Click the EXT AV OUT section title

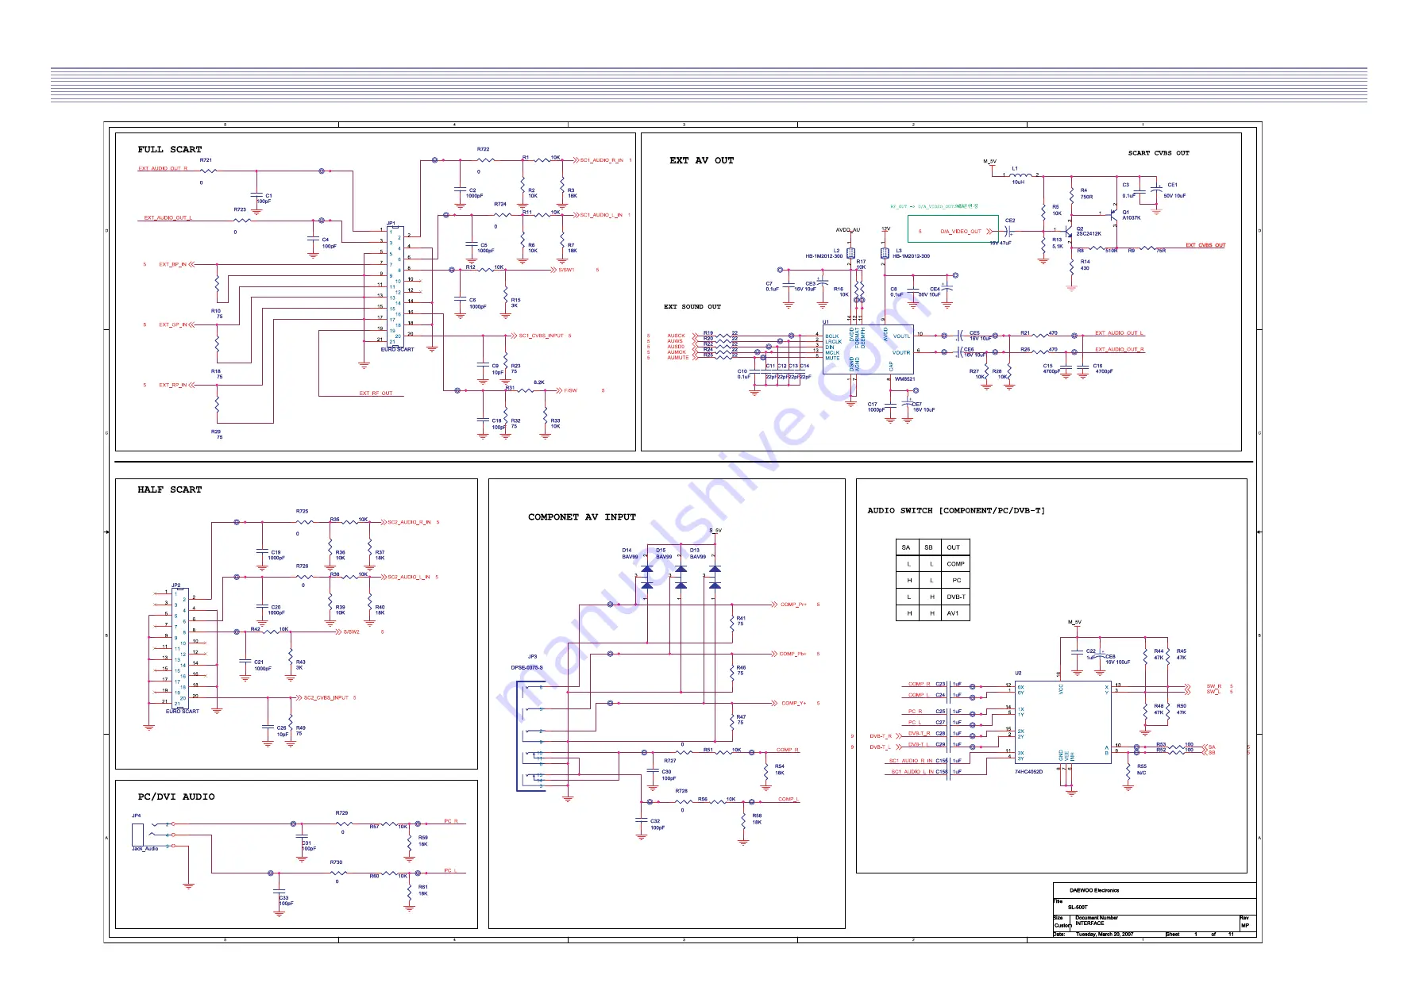click(x=701, y=160)
